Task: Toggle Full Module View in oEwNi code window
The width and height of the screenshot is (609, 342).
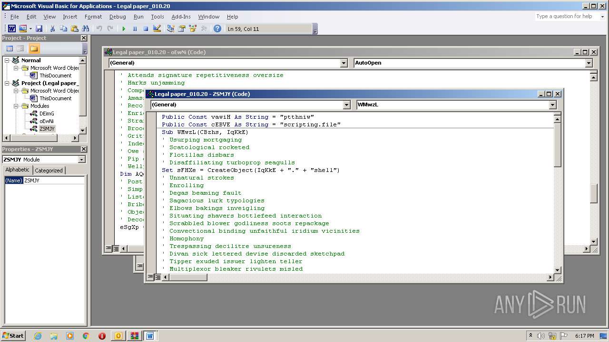Action: [116, 248]
